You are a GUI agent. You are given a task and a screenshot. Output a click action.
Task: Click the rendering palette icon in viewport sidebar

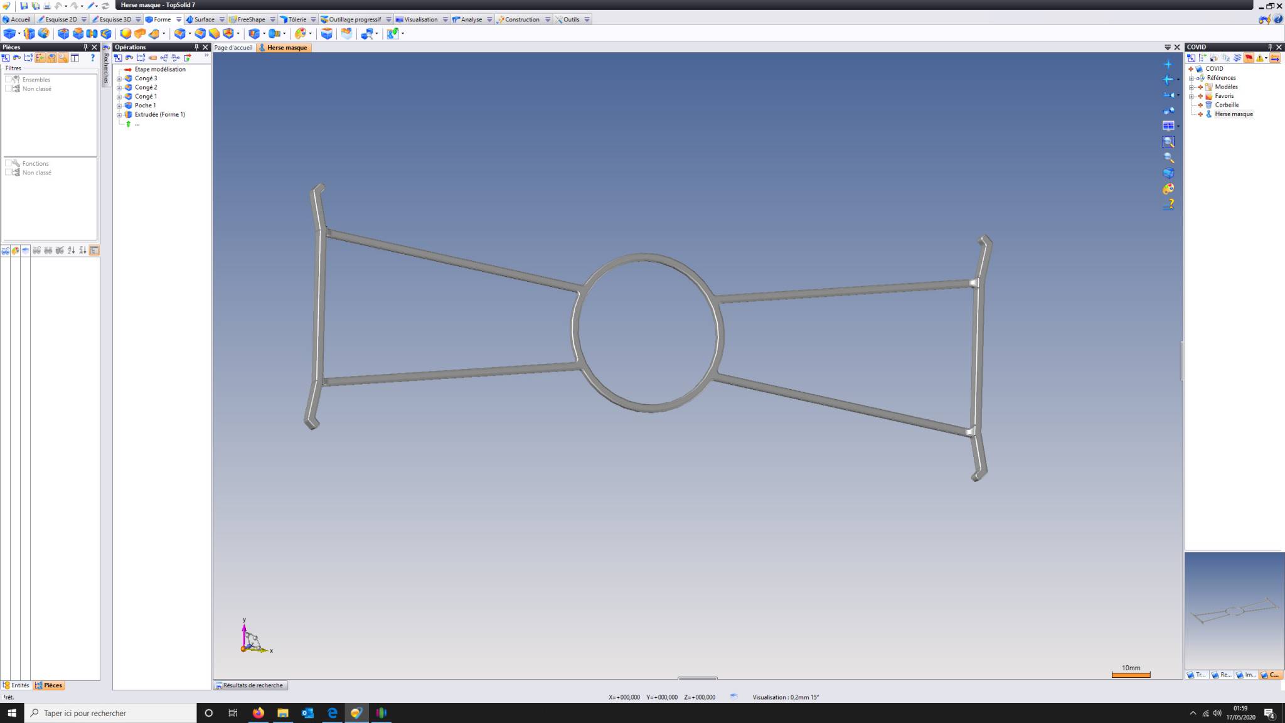tap(1168, 189)
